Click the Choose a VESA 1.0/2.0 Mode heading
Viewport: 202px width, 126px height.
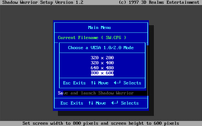(101, 48)
